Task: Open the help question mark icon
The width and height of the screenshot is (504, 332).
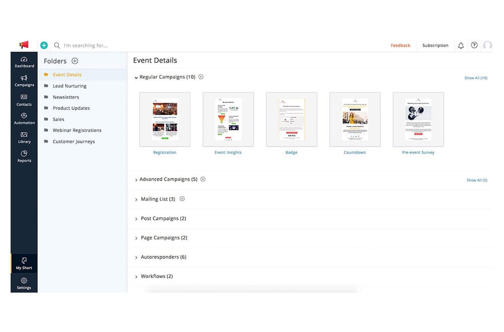Action: click(474, 45)
